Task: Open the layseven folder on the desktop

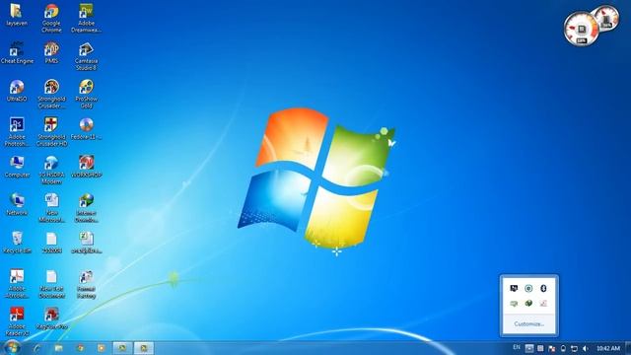Action: (17, 15)
